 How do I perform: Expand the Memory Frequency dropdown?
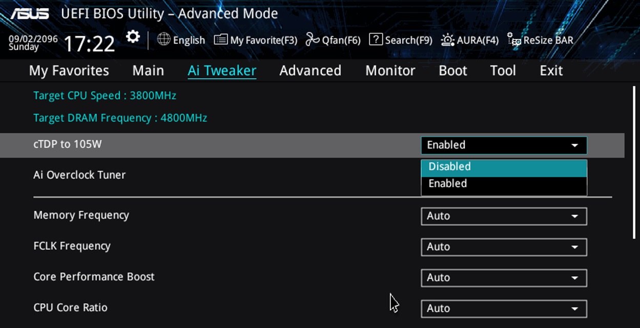click(x=504, y=216)
